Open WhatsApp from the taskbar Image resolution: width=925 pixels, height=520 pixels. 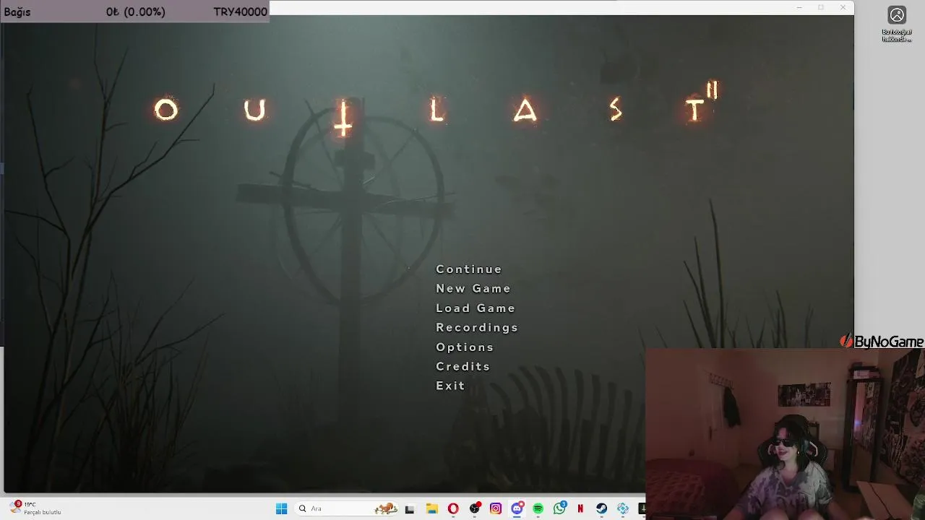[559, 509]
